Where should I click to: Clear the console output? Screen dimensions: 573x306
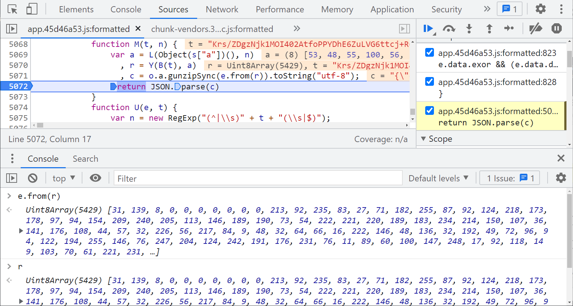pyautogui.click(x=33, y=178)
